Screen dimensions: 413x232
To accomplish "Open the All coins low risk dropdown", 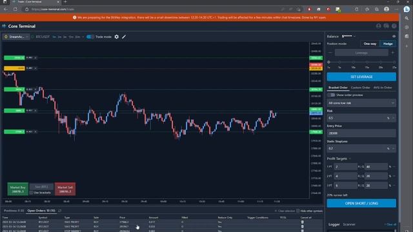I will [361, 103].
